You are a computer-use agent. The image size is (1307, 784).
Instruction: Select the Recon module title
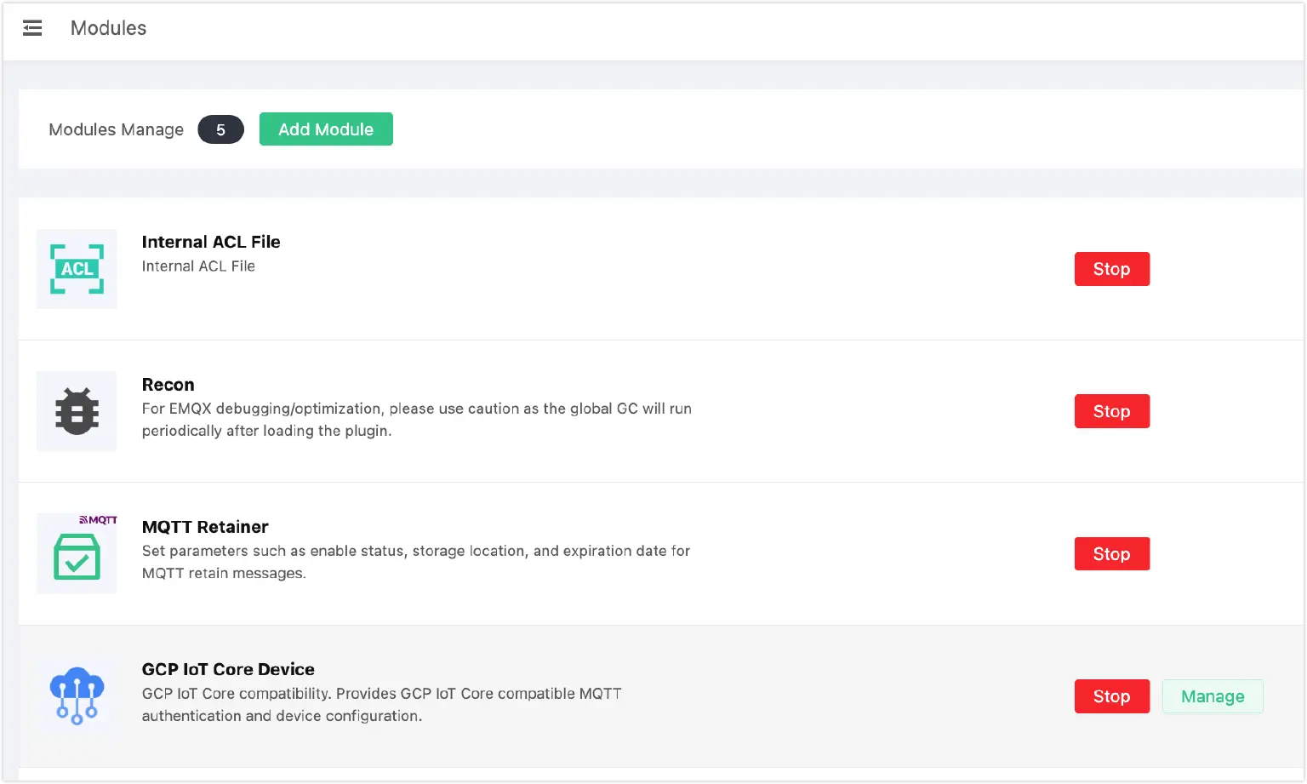(x=168, y=385)
